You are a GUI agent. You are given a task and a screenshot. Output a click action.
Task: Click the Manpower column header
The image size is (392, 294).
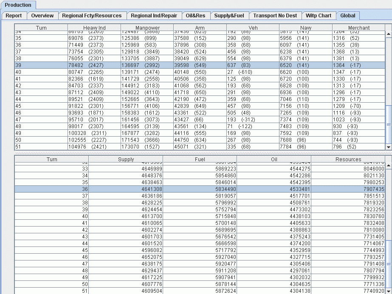click(147, 28)
